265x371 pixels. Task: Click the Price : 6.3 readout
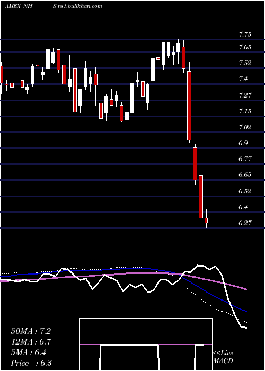31,363
